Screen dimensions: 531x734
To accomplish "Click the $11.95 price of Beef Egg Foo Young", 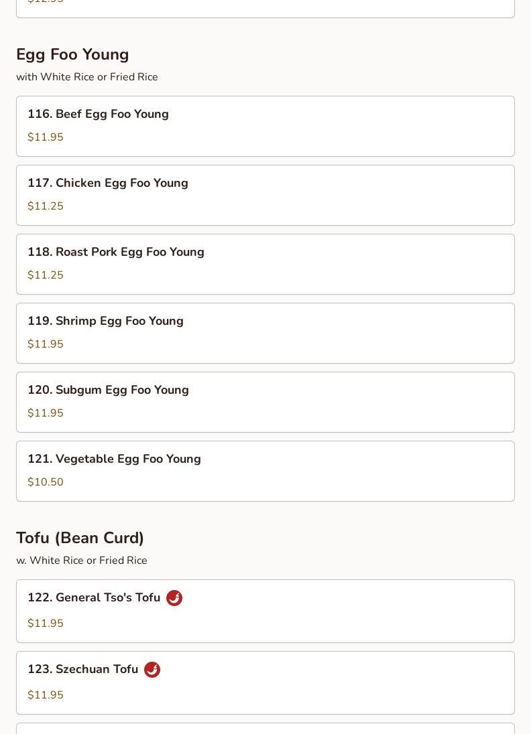I will (46, 137).
